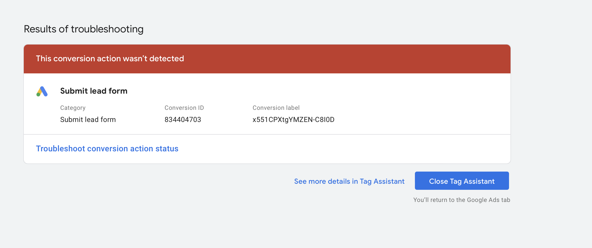Click the return to Google Ads tab note

coord(462,200)
